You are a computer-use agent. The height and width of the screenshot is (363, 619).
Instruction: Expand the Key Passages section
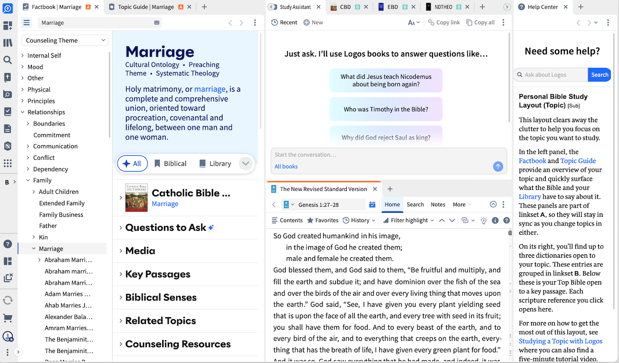(x=120, y=275)
